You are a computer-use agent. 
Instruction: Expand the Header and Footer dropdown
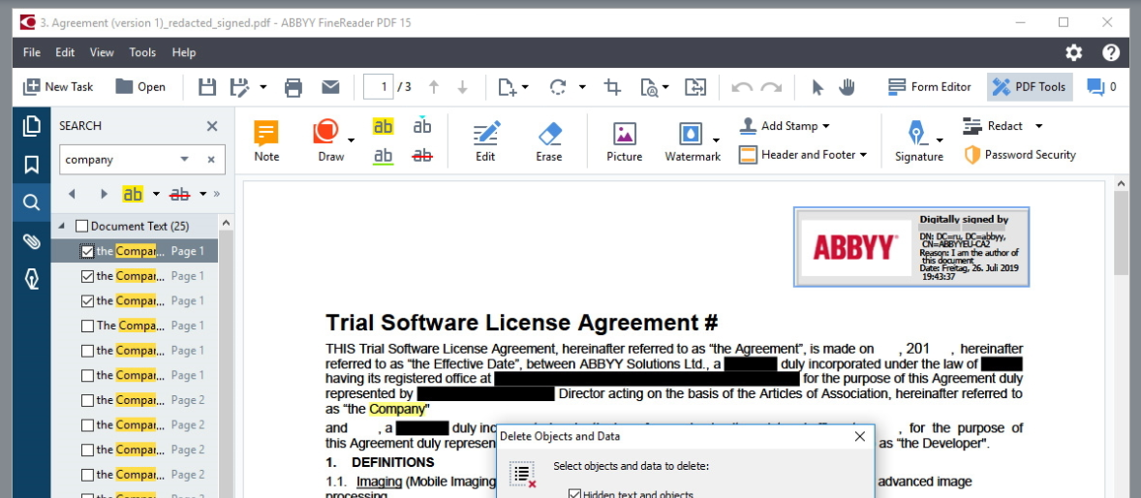point(863,155)
